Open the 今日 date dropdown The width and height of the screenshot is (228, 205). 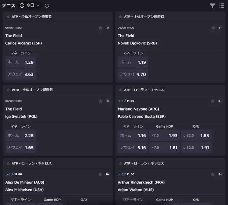pyautogui.click(x=30, y=5)
